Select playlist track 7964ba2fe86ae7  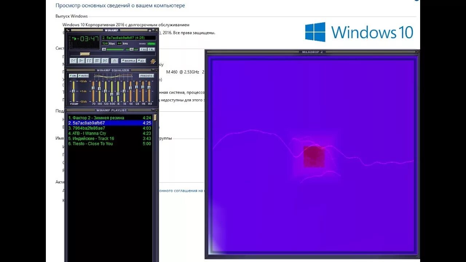tap(110, 128)
